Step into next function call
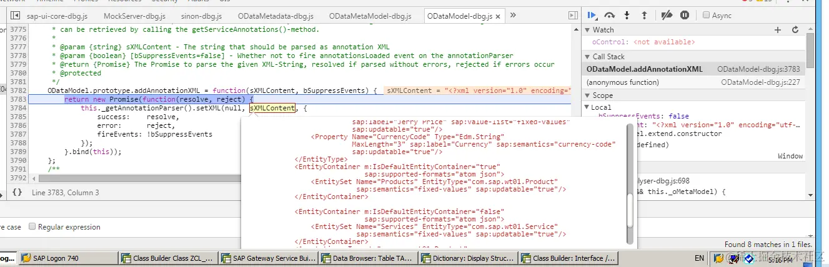This screenshot has width=829, height=267. coord(627,15)
